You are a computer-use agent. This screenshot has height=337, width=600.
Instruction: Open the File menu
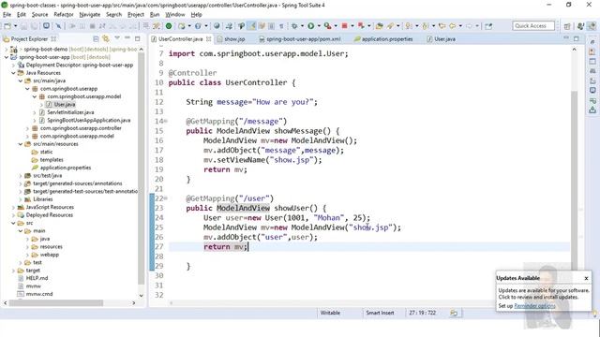coord(7,15)
